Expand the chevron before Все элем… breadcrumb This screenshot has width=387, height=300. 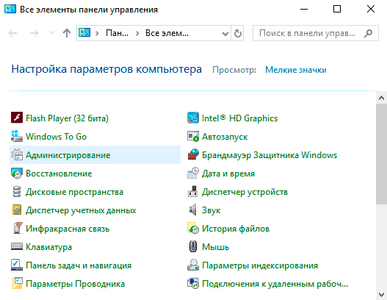[137, 33]
